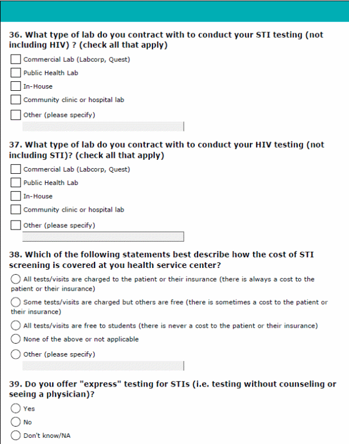Choose 'Some tests/visits are charged' option
The width and height of the screenshot is (349, 444).
(16, 302)
